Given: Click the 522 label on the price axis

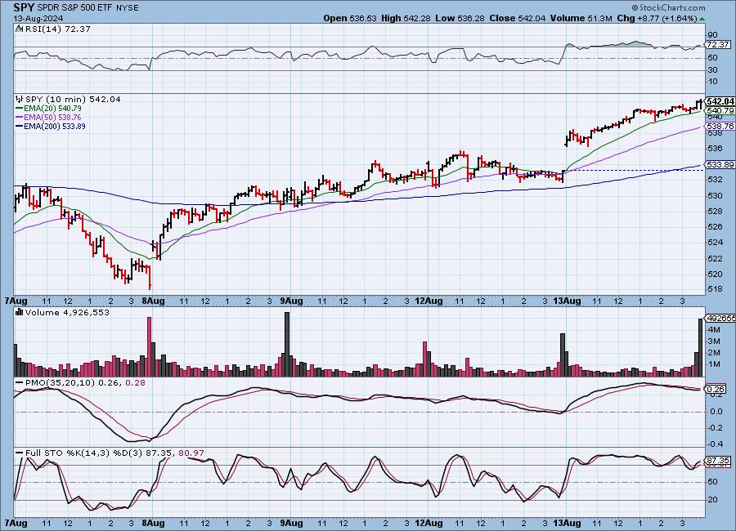Looking at the screenshot, I should (715, 258).
